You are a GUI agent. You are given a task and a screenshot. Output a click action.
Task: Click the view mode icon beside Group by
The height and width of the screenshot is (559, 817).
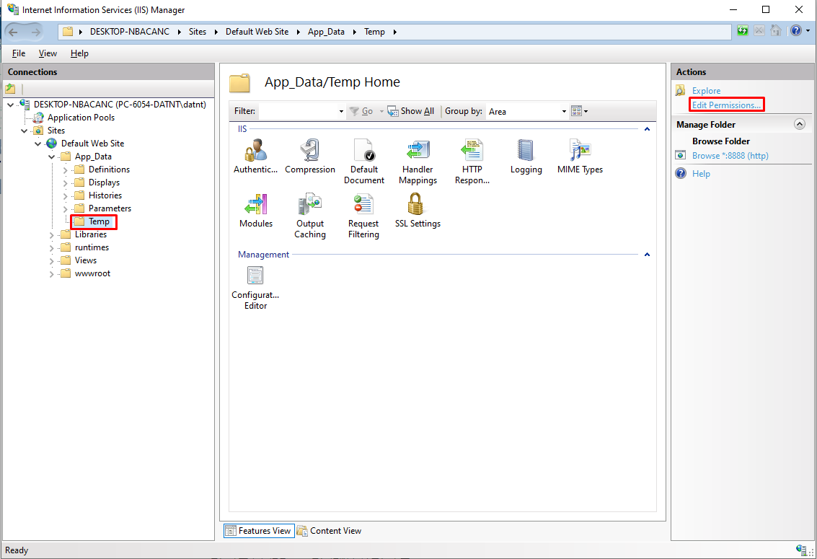click(x=580, y=111)
